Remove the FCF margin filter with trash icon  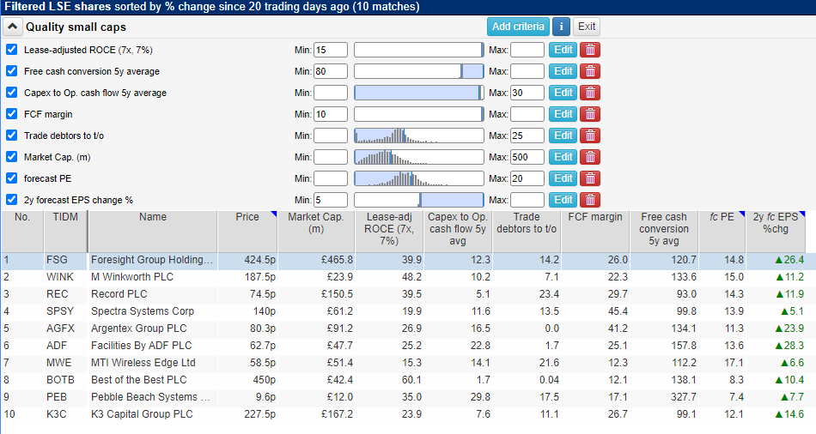point(590,114)
